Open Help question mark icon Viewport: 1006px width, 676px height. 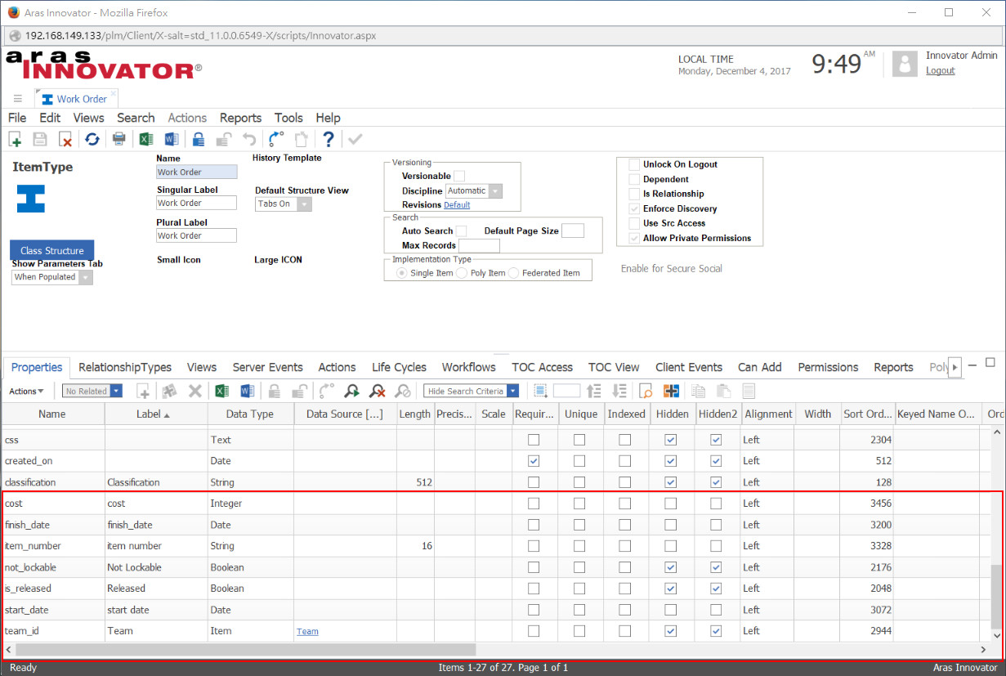pos(329,139)
